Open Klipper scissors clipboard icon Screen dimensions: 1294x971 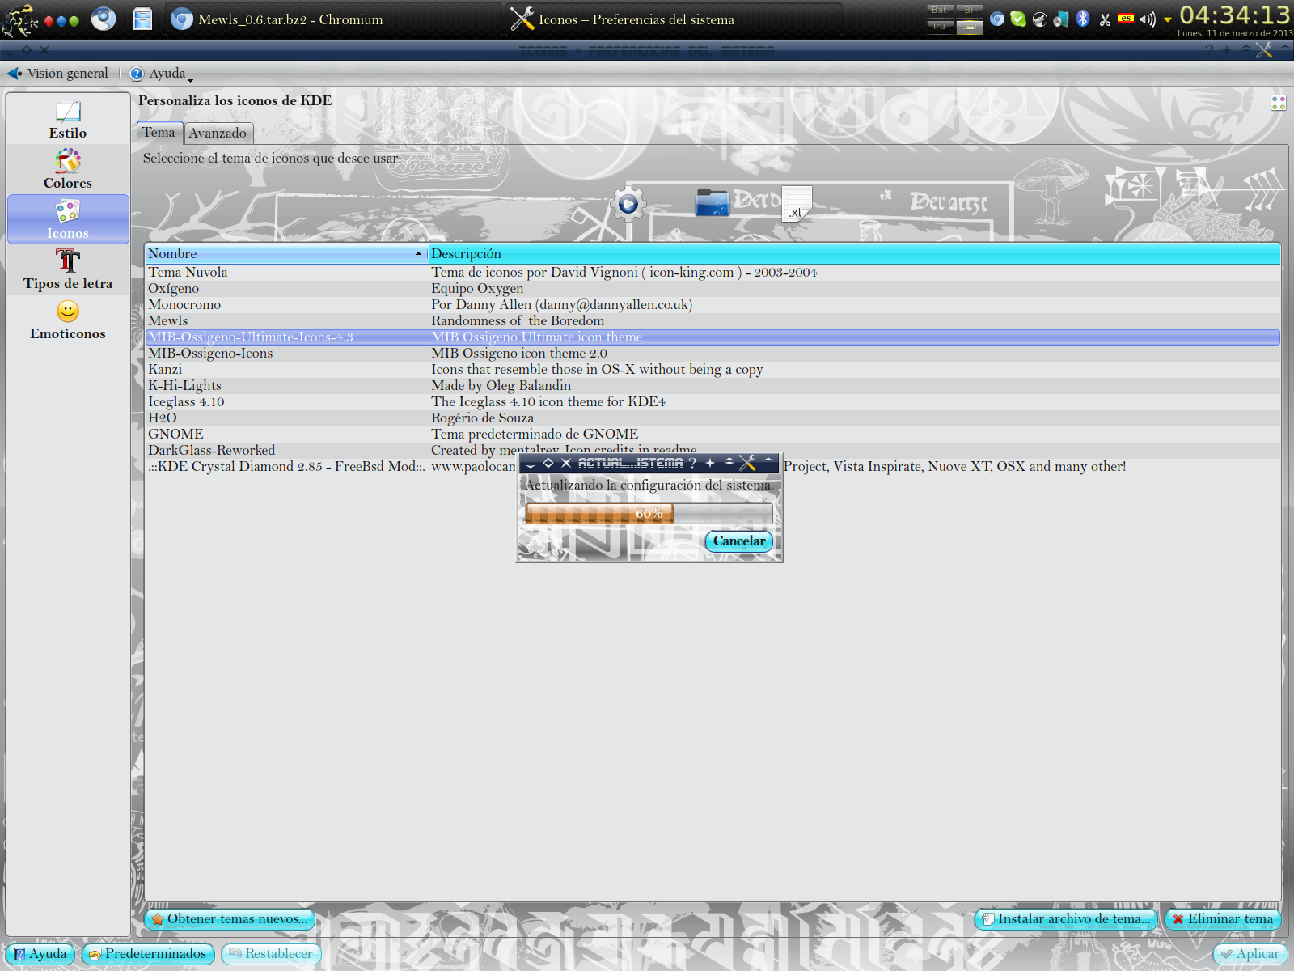coord(1105,19)
